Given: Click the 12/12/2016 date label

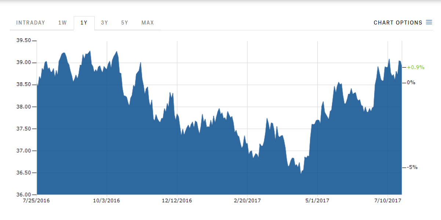Looking at the screenshot, I should click(x=177, y=201).
